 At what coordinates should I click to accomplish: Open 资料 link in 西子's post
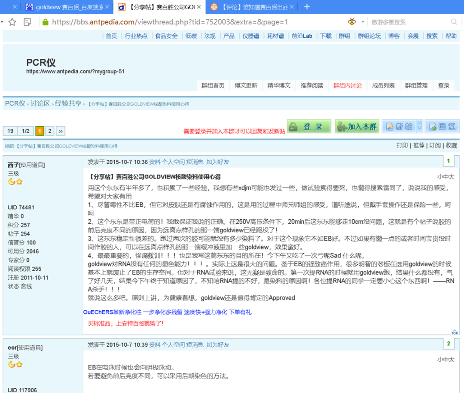[155, 162]
